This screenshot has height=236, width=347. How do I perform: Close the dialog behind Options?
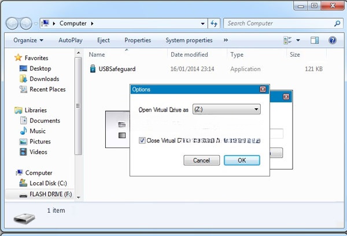(286, 97)
